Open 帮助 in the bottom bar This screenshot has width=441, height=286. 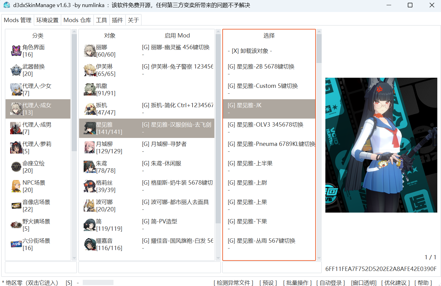click(x=423, y=283)
